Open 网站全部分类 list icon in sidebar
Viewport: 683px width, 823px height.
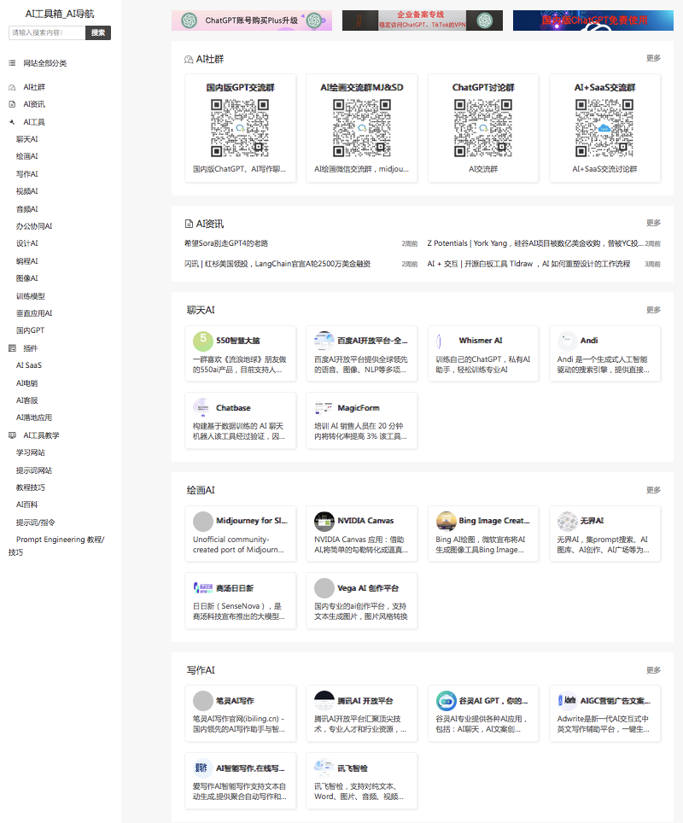[x=12, y=63]
